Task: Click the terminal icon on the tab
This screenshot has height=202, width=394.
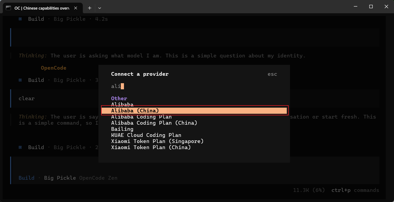Action: coord(9,8)
